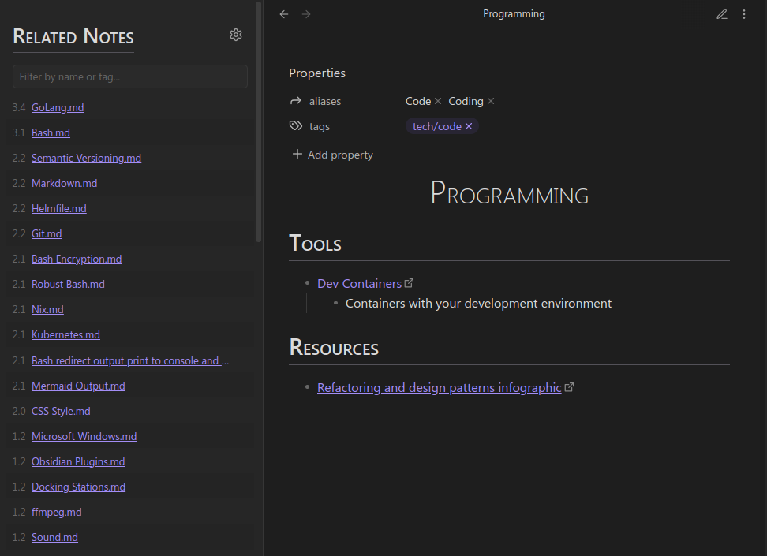
Task: Click the Coding alias value
Action: (466, 101)
